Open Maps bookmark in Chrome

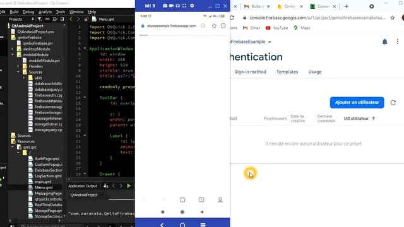(x=302, y=28)
